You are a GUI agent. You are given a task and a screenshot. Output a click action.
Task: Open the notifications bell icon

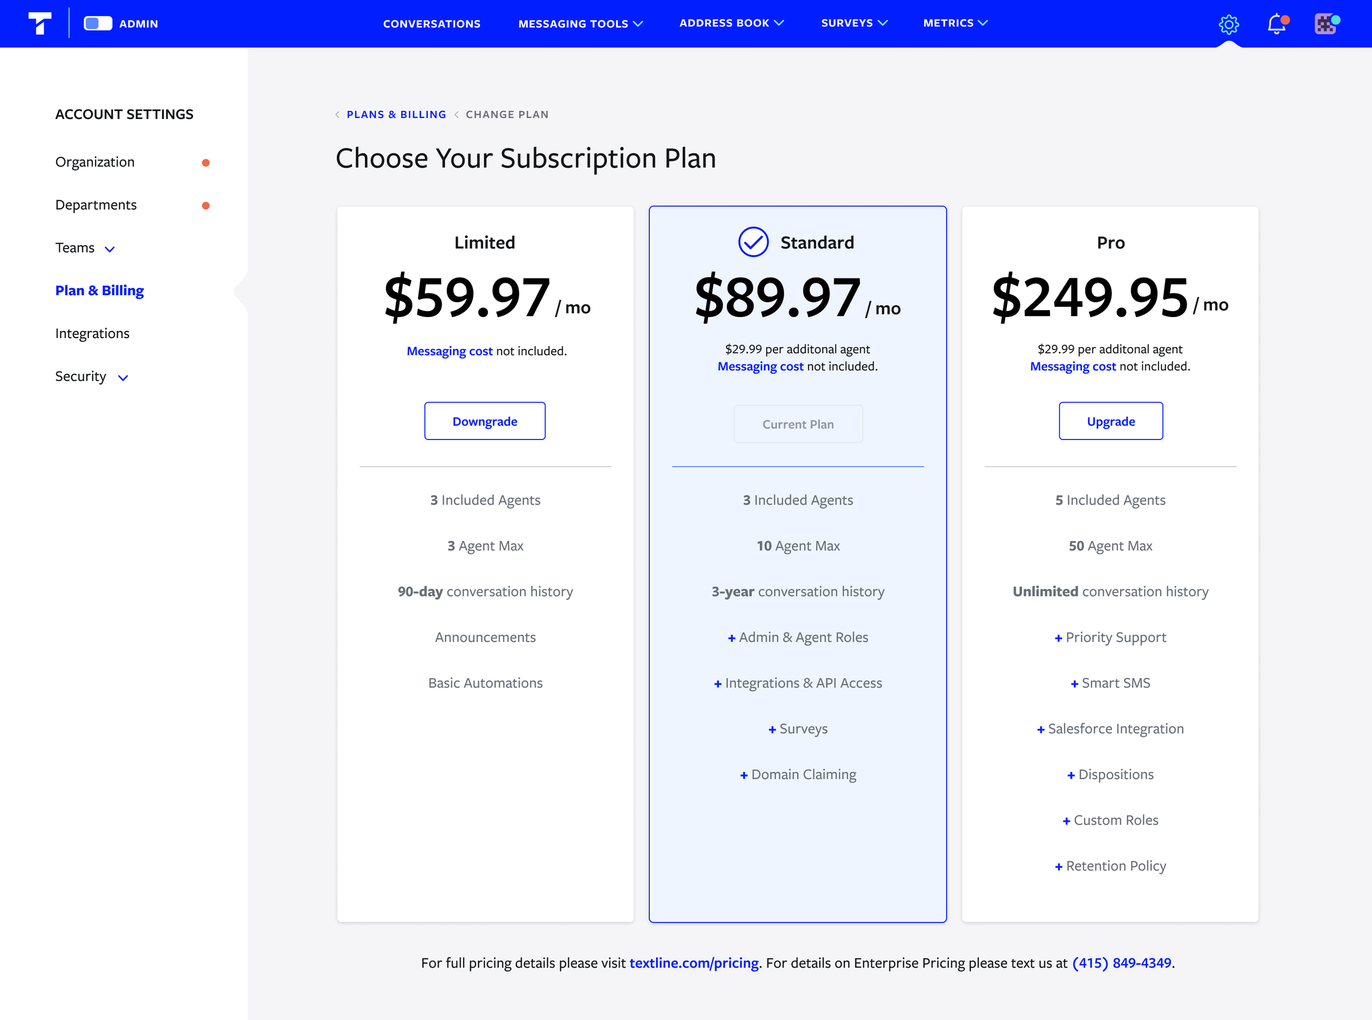(1277, 24)
